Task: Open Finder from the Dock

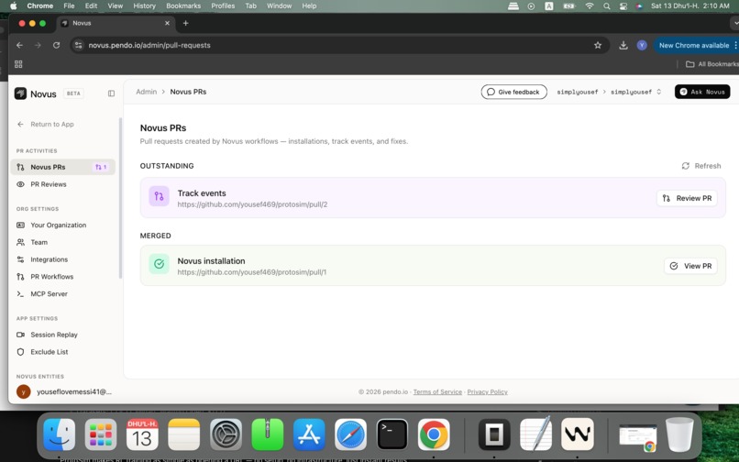Action: pyautogui.click(x=59, y=434)
